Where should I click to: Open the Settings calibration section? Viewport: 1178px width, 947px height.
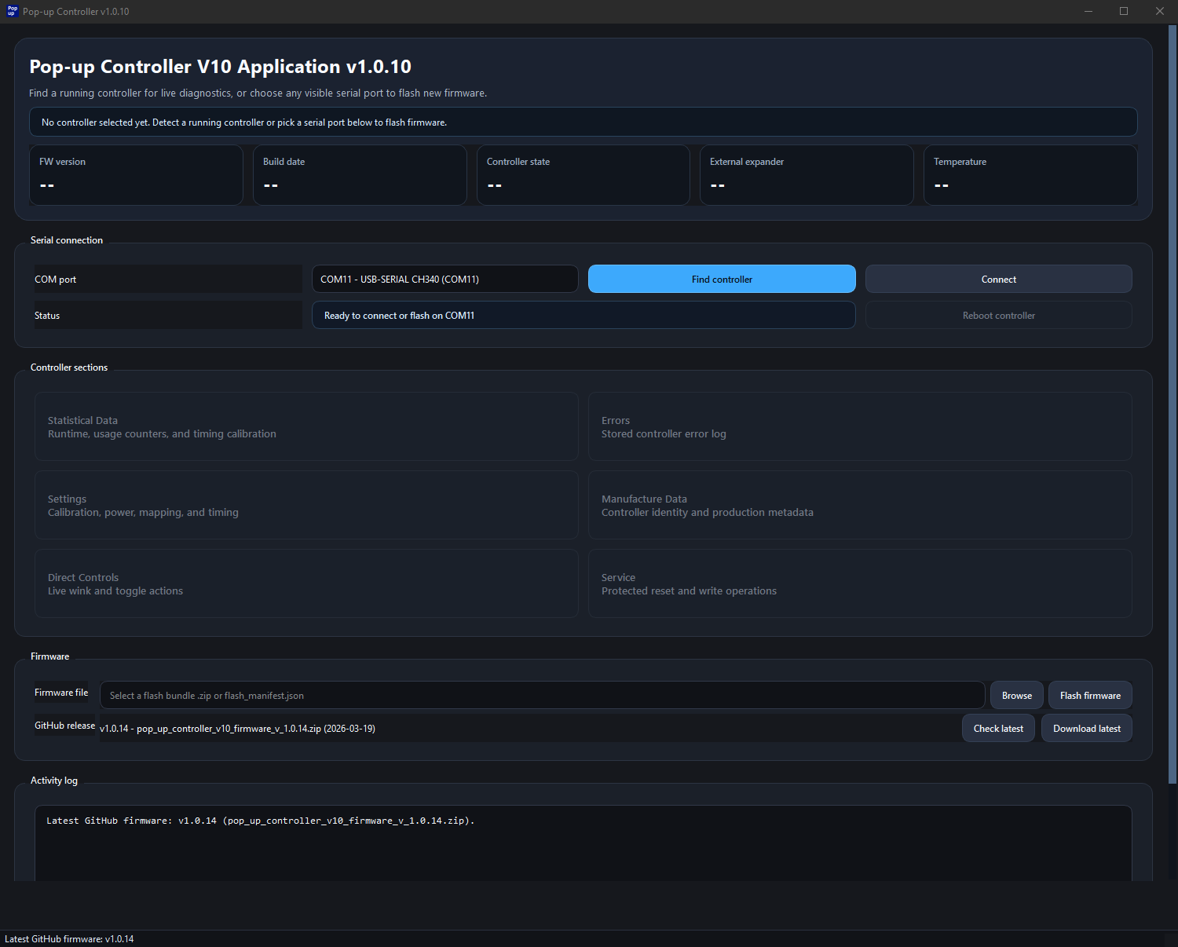point(305,505)
